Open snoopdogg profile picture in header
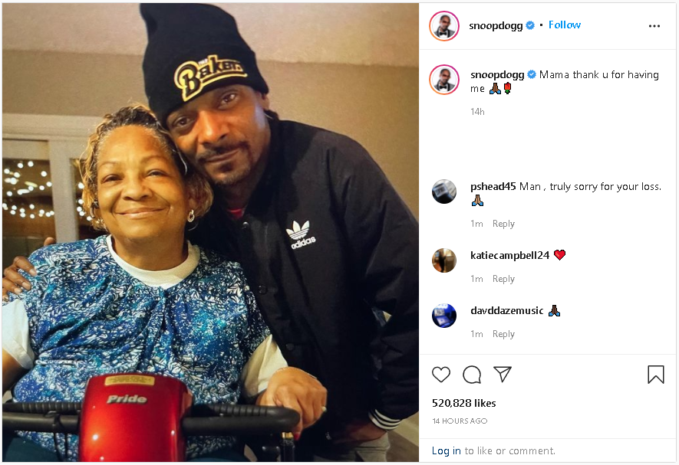The height and width of the screenshot is (465, 679). (444, 26)
